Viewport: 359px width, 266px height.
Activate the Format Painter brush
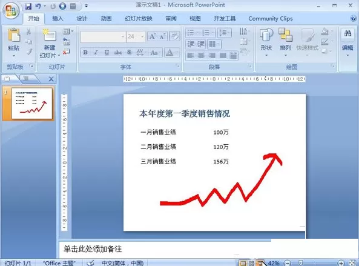point(29,52)
